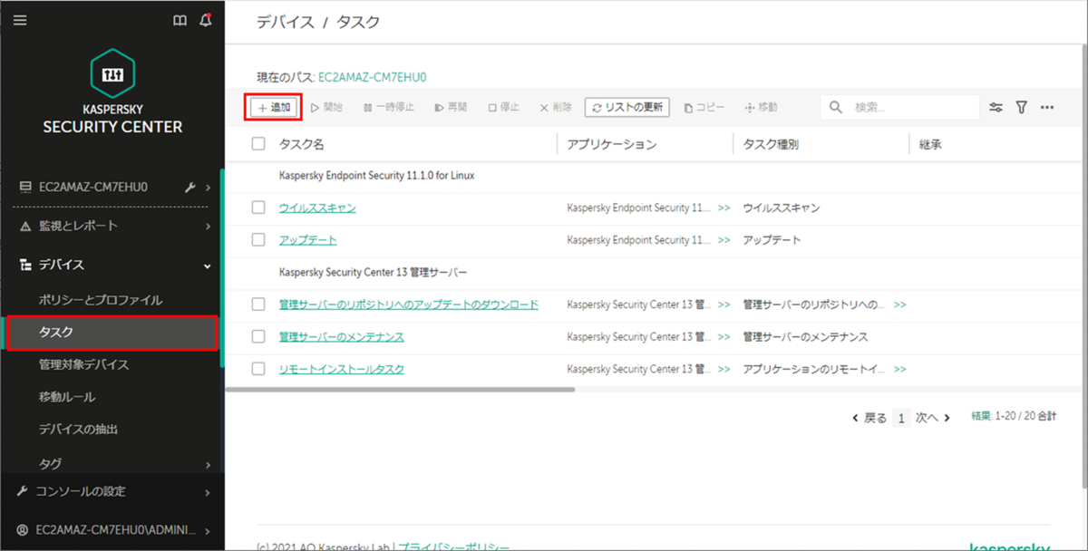Click the sidebar vertical scrollbar
1088x551 pixels.
[221, 266]
